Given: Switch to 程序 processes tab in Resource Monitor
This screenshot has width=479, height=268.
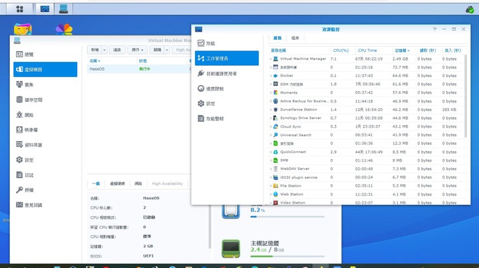Looking at the screenshot, I should 295,38.
